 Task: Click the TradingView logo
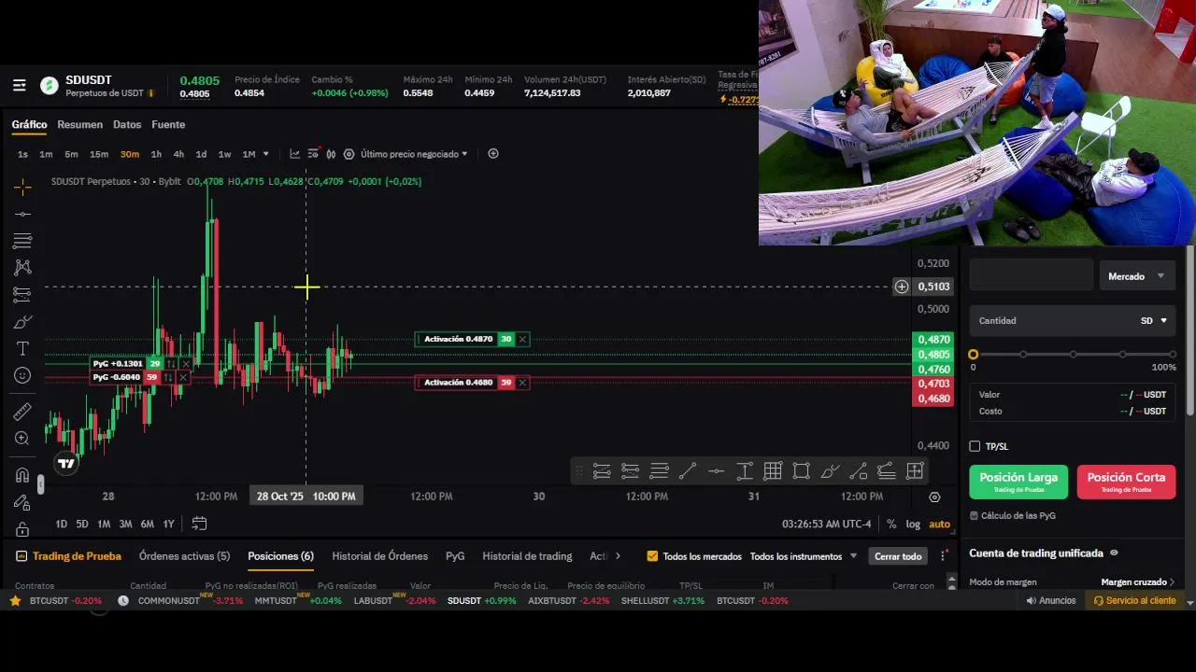coord(65,463)
